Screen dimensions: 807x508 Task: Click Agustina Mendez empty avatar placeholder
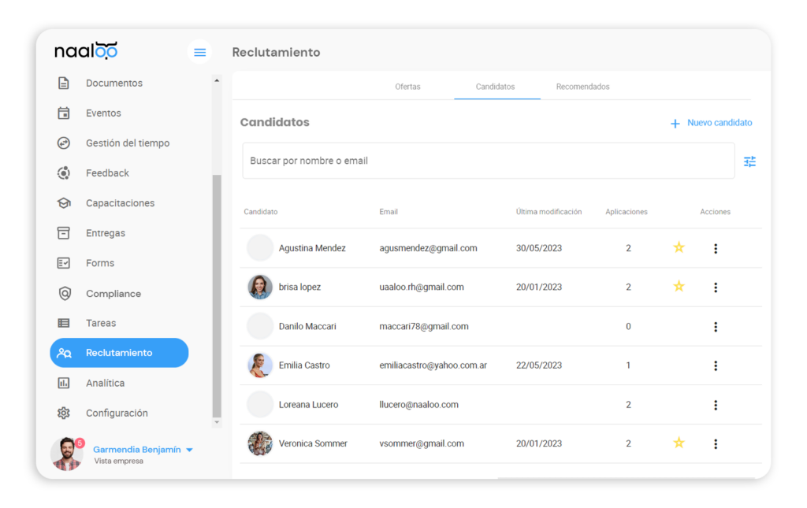click(x=260, y=248)
